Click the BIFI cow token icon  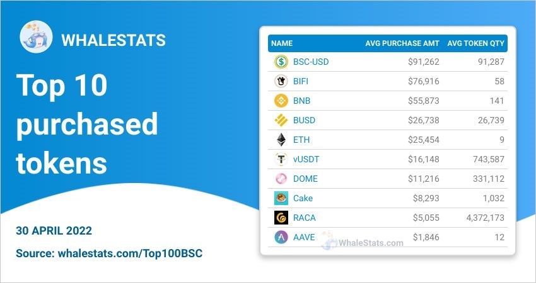(x=281, y=81)
